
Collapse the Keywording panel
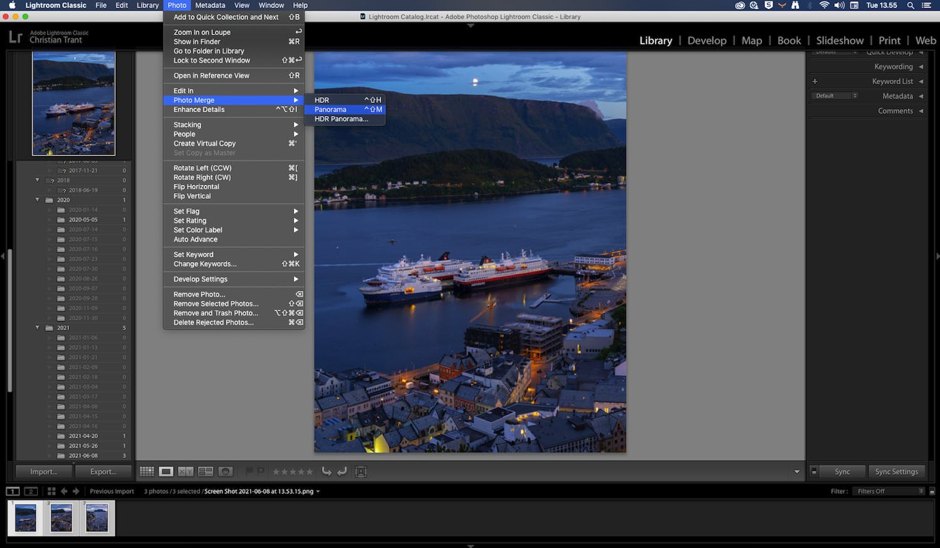coord(921,66)
